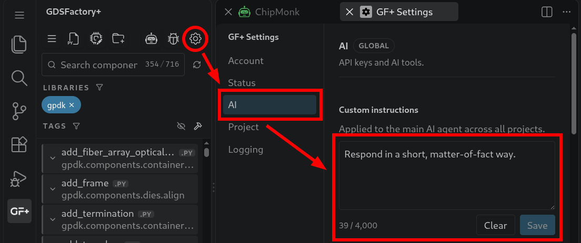Open the hamburger menu in activity bar
Viewport: 581px width, 243px height.
[x=19, y=15]
